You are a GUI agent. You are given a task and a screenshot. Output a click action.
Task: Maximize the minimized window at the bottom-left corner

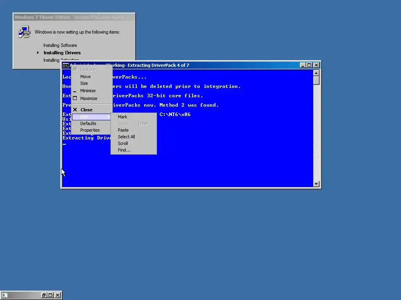click(51, 295)
